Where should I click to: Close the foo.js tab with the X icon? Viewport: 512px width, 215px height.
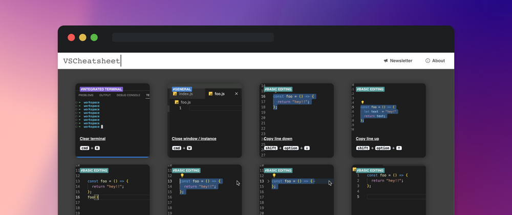pos(237,94)
